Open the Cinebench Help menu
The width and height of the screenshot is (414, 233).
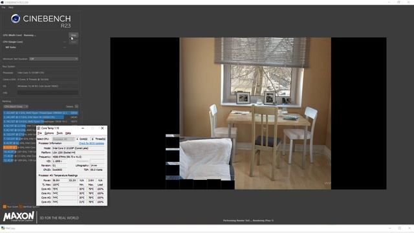point(11,7)
